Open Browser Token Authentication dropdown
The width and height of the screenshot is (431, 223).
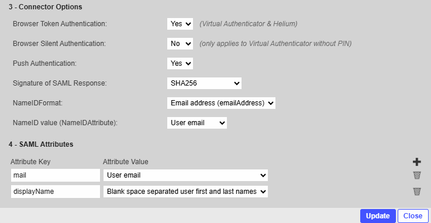click(x=180, y=24)
